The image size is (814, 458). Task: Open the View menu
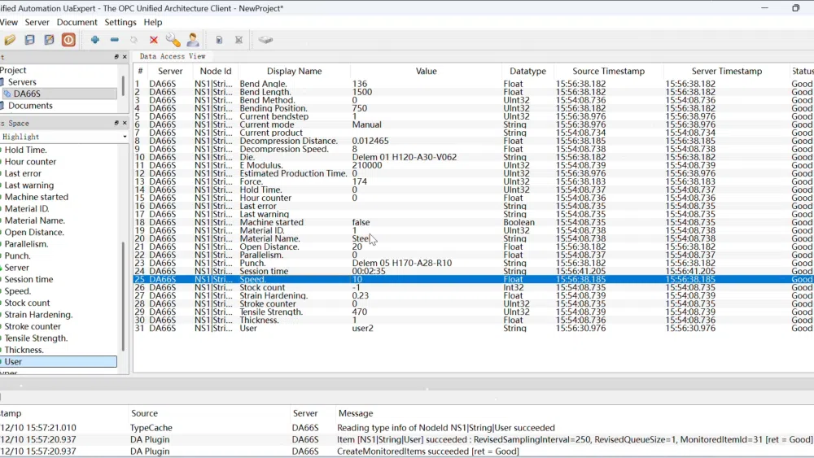pos(9,22)
